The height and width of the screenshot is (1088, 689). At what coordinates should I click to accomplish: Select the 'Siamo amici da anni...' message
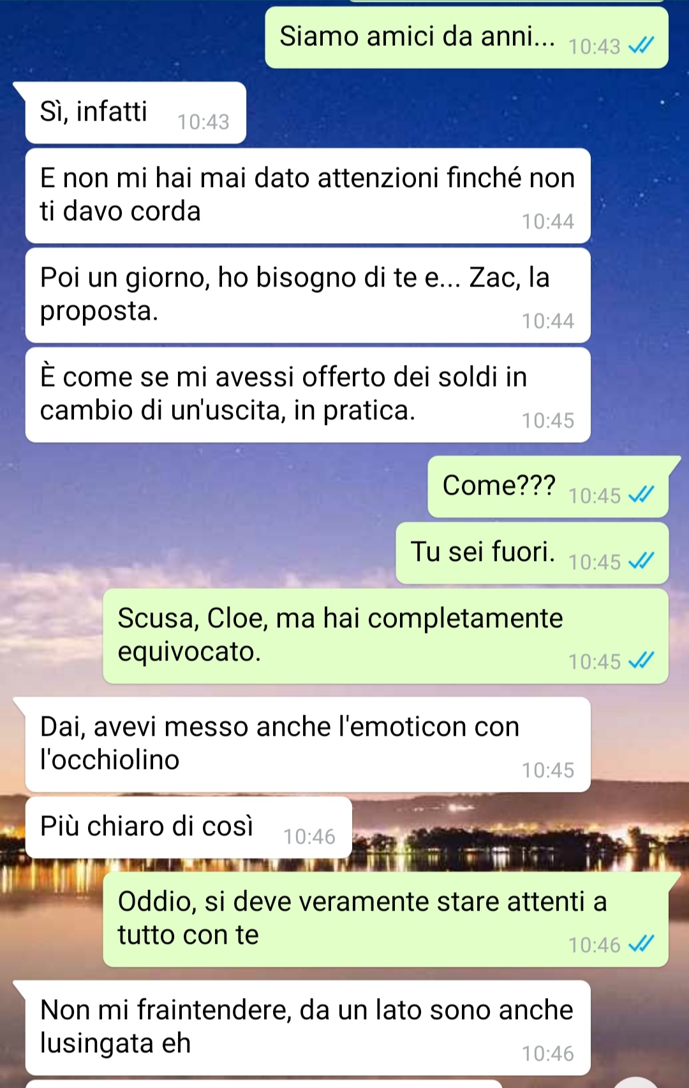tap(466, 38)
